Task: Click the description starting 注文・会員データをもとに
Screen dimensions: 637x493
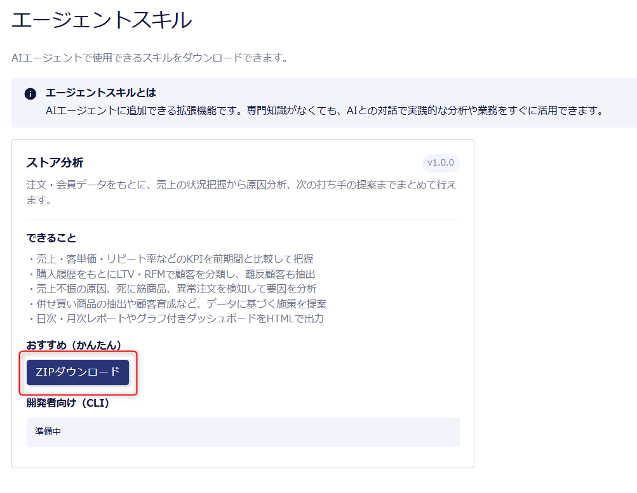Action: point(241,192)
